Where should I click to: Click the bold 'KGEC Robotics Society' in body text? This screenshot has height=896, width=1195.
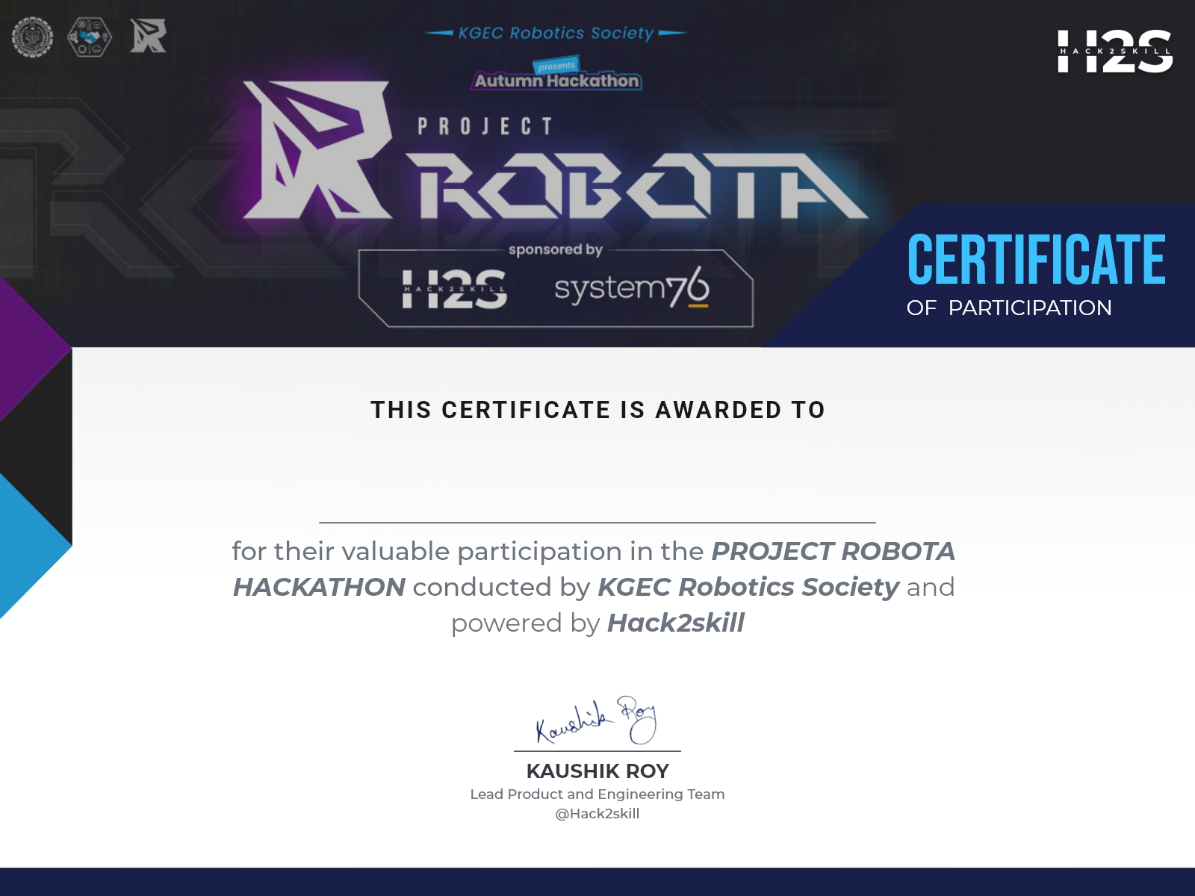(748, 588)
